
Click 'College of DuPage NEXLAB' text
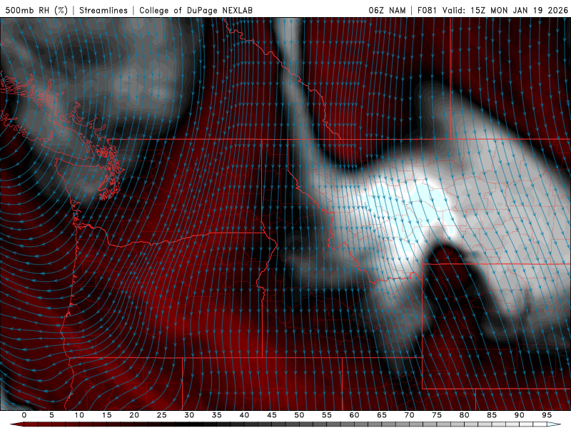pyautogui.click(x=196, y=10)
